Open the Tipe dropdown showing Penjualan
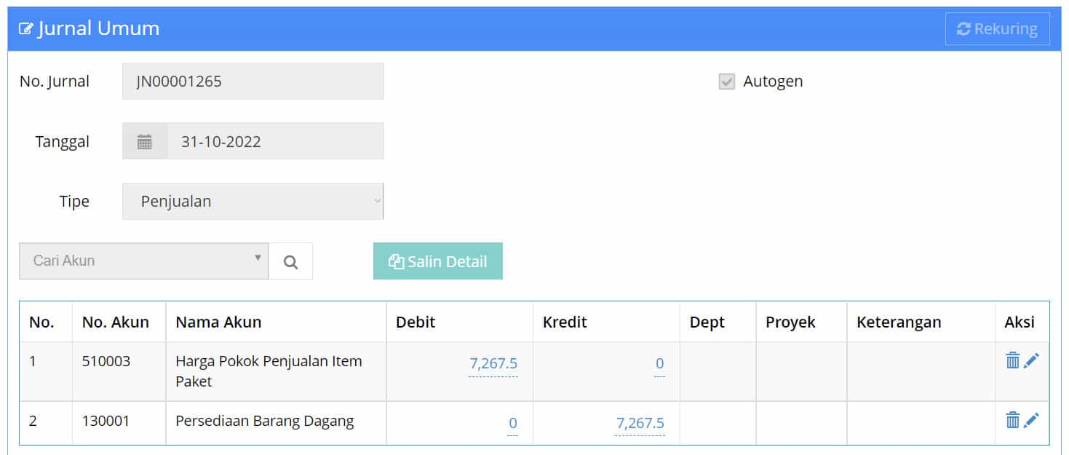Screen dimensions: 1069x455 [253, 202]
